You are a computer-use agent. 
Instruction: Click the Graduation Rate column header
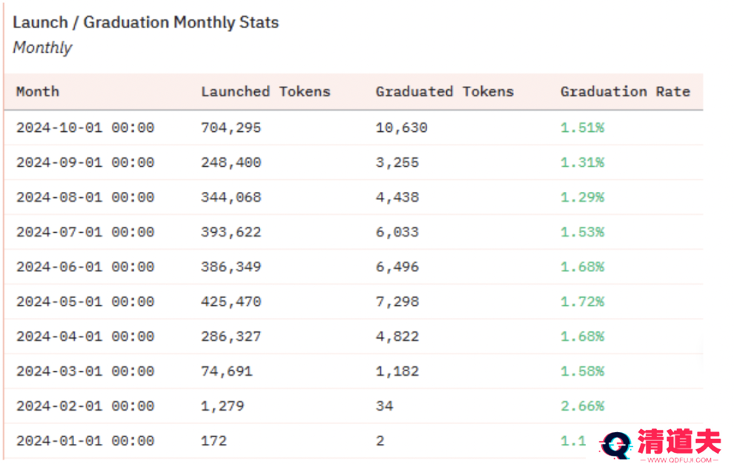(625, 92)
